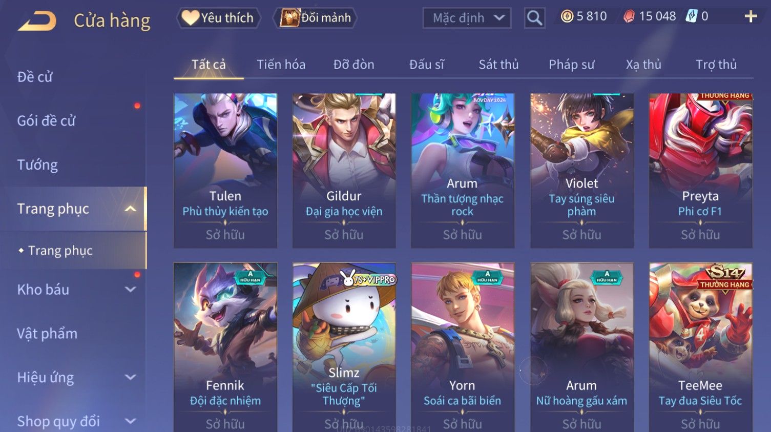Open the Tulen Phù thủy kiến tạo skin
This screenshot has width=771, height=432.
tap(225, 170)
